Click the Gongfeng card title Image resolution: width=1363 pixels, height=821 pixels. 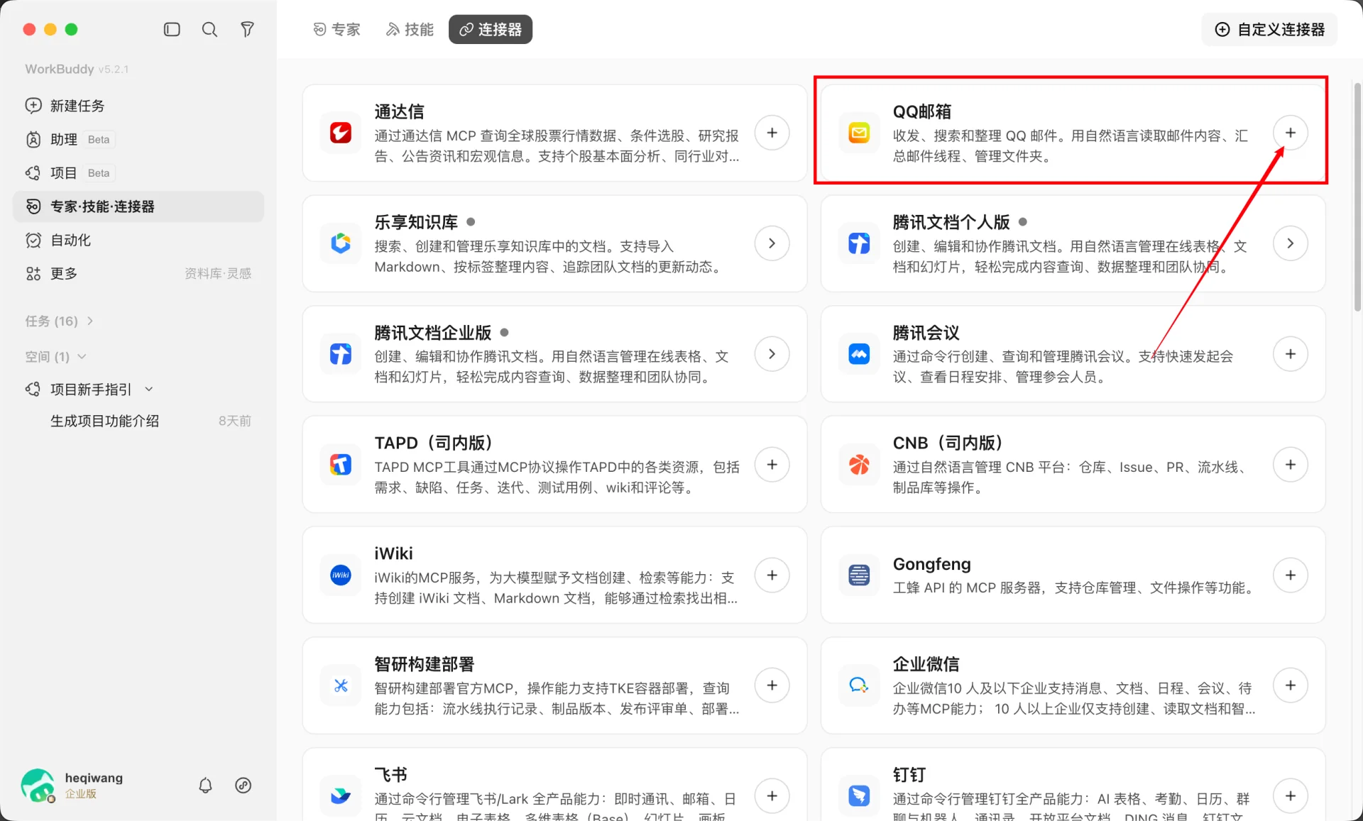click(931, 564)
